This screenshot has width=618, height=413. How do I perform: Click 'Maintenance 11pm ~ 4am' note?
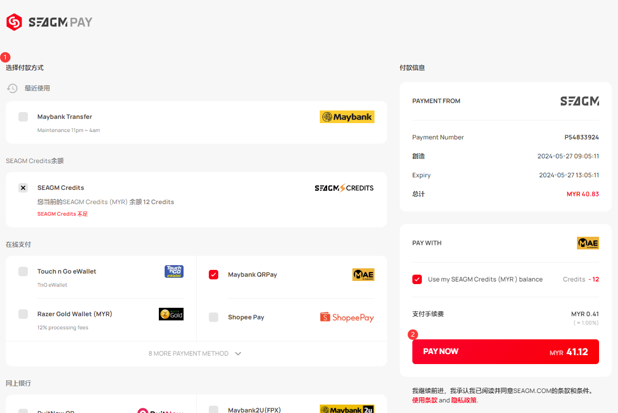click(68, 130)
